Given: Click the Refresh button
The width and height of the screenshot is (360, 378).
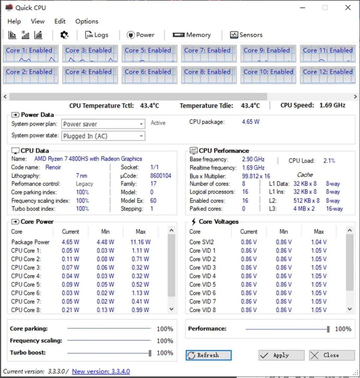Looking at the screenshot, I should (209, 355).
